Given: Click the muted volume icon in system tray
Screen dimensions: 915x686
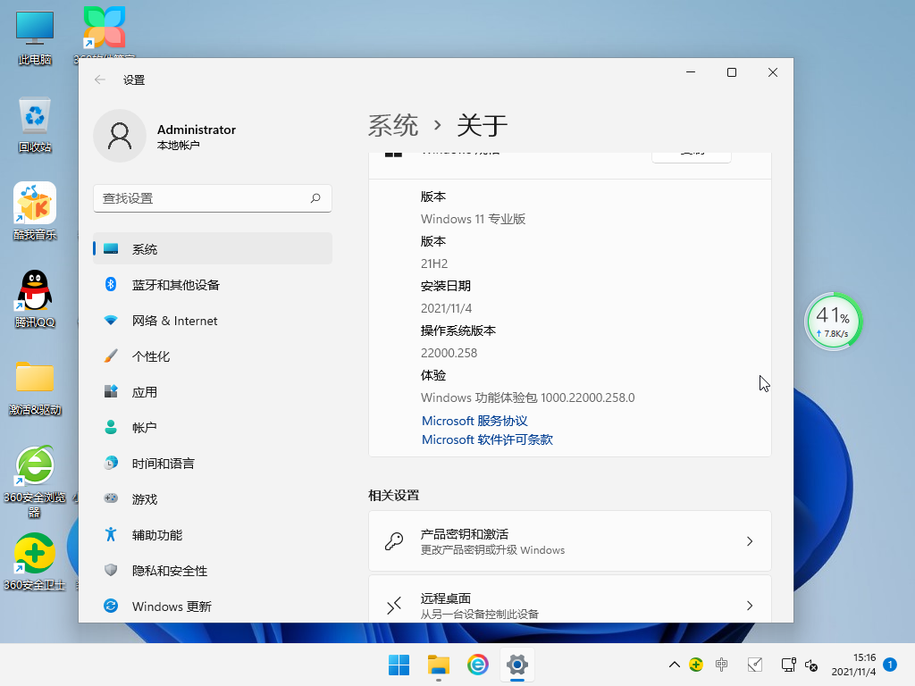Looking at the screenshot, I should 811,665.
